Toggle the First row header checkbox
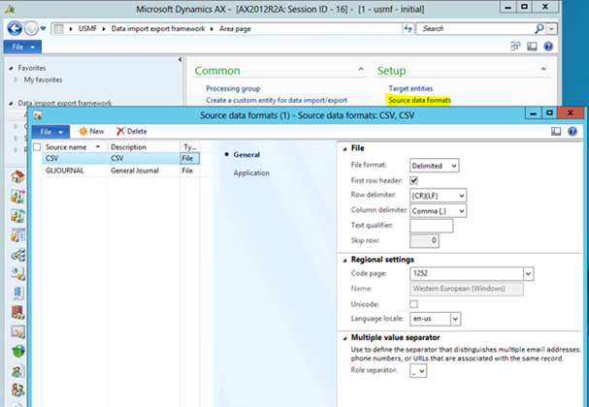The width and height of the screenshot is (589, 407). click(415, 180)
